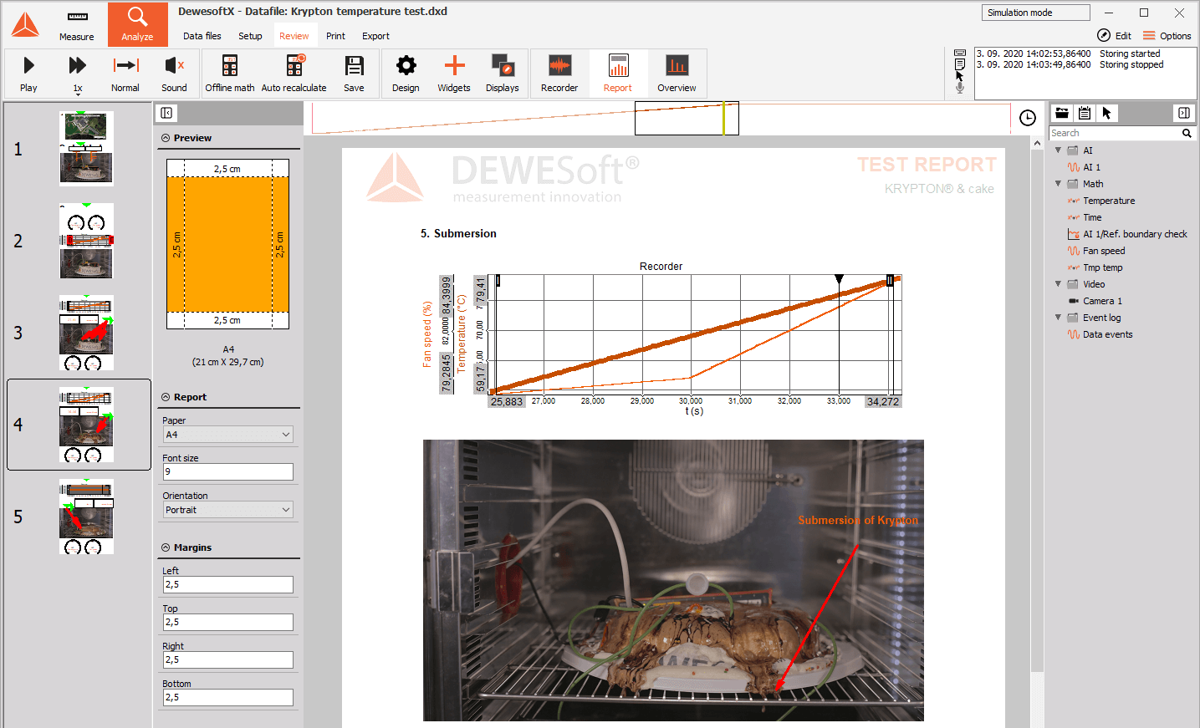
Task: Collapse the Math channel group
Action: click(x=1058, y=184)
